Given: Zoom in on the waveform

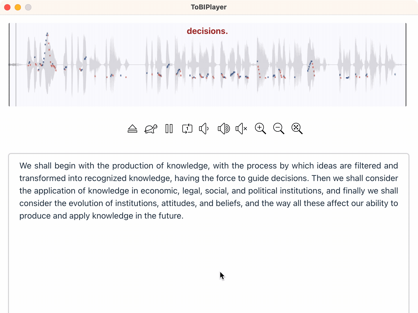Looking at the screenshot, I should 260,129.
